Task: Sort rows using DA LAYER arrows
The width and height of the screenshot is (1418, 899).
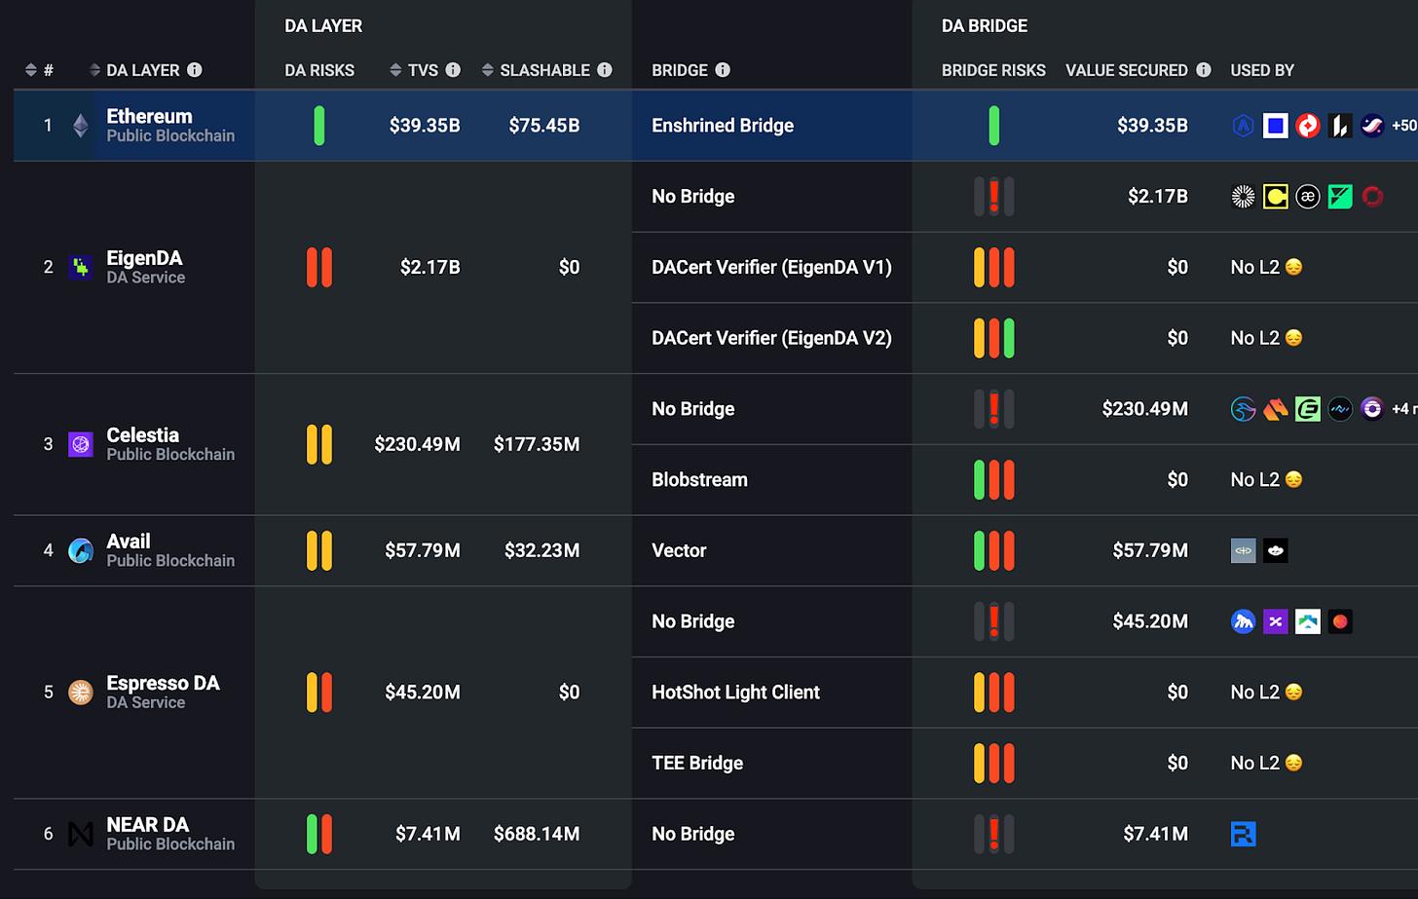Action: [94, 70]
